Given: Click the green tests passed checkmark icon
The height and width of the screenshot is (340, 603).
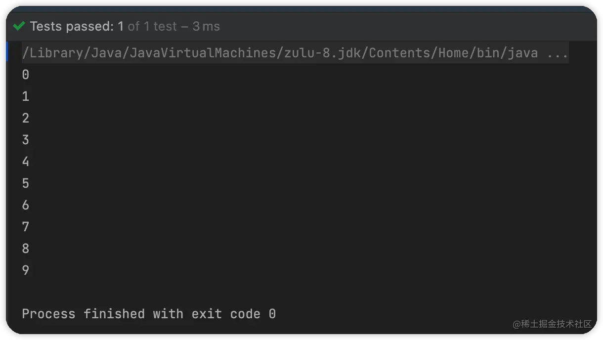Looking at the screenshot, I should pyautogui.click(x=19, y=26).
